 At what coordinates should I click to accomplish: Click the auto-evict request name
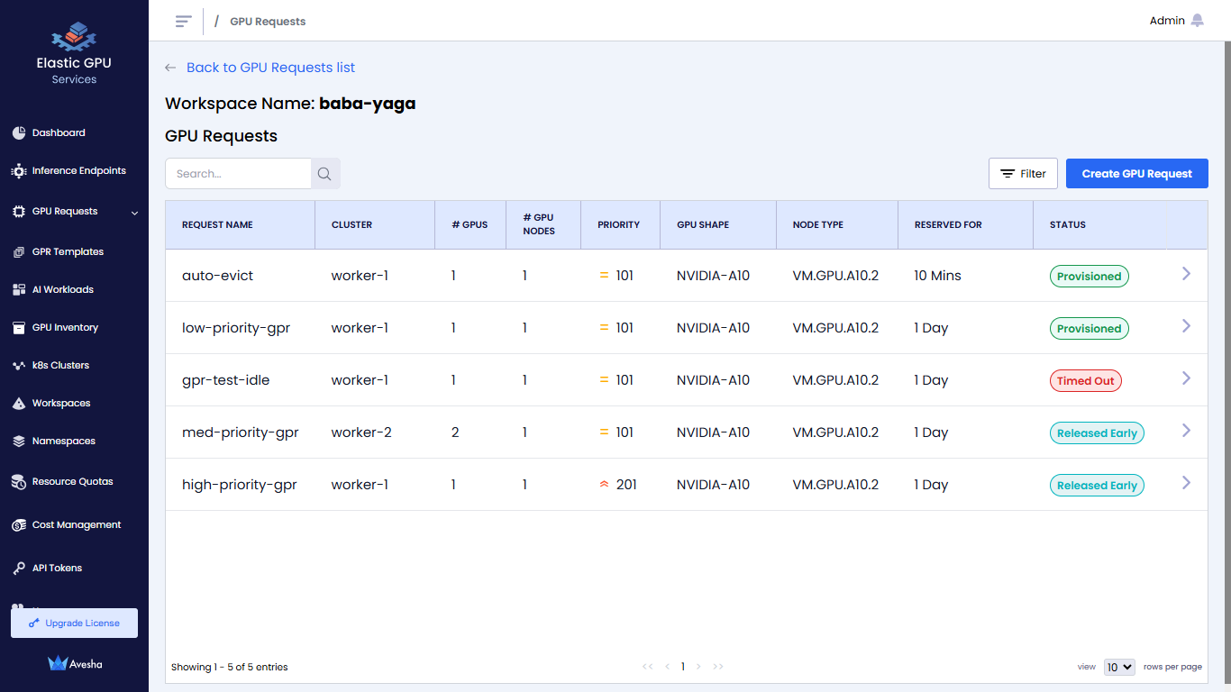[x=218, y=276]
